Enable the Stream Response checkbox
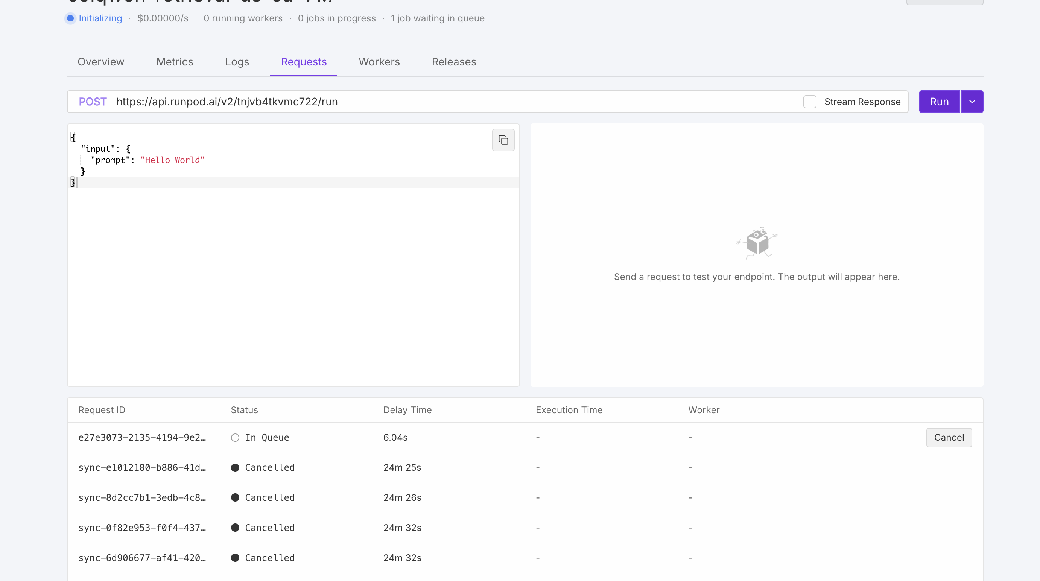Viewport: 1040px width, 581px height. (809, 102)
